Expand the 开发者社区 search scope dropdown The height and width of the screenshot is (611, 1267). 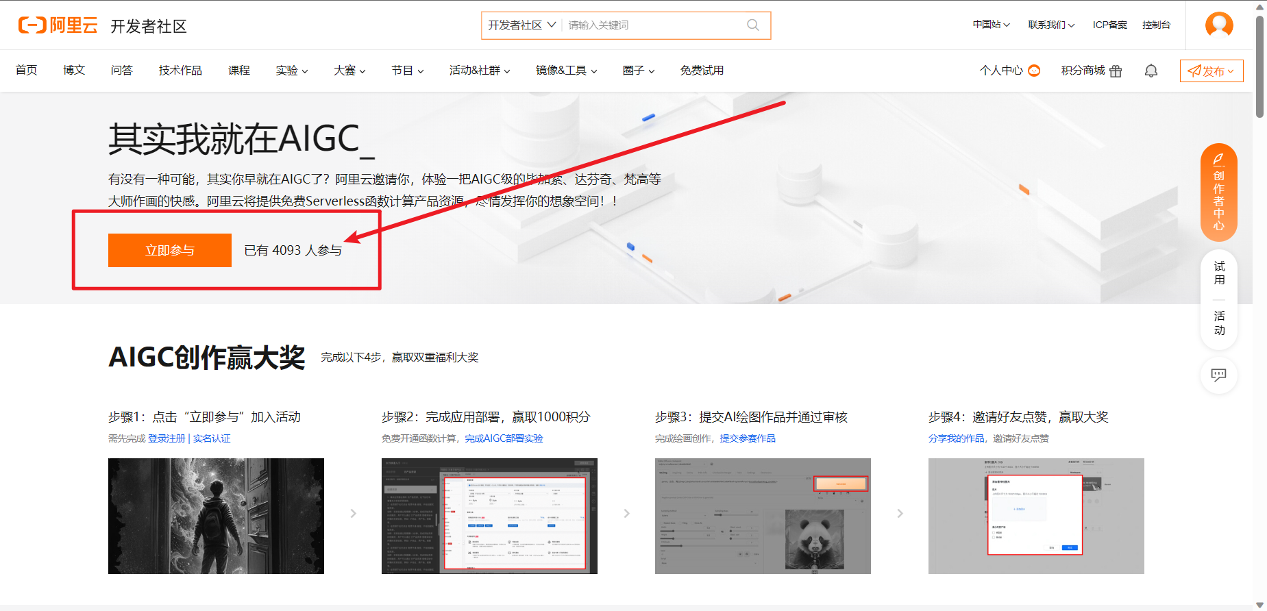[x=521, y=25]
